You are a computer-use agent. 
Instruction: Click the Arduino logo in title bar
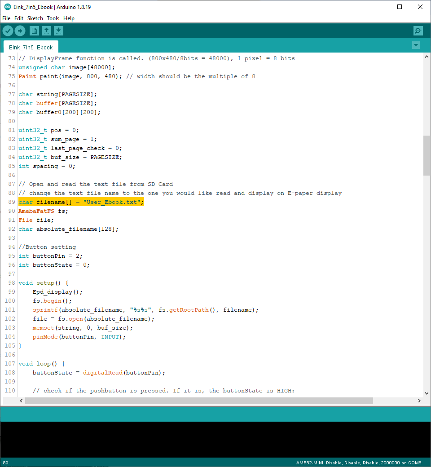(x=7, y=7)
